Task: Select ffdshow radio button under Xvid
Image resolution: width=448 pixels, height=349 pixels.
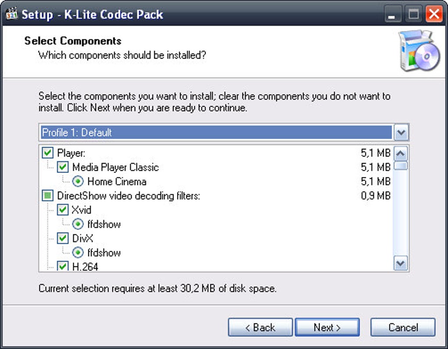Action: [x=78, y=224]
